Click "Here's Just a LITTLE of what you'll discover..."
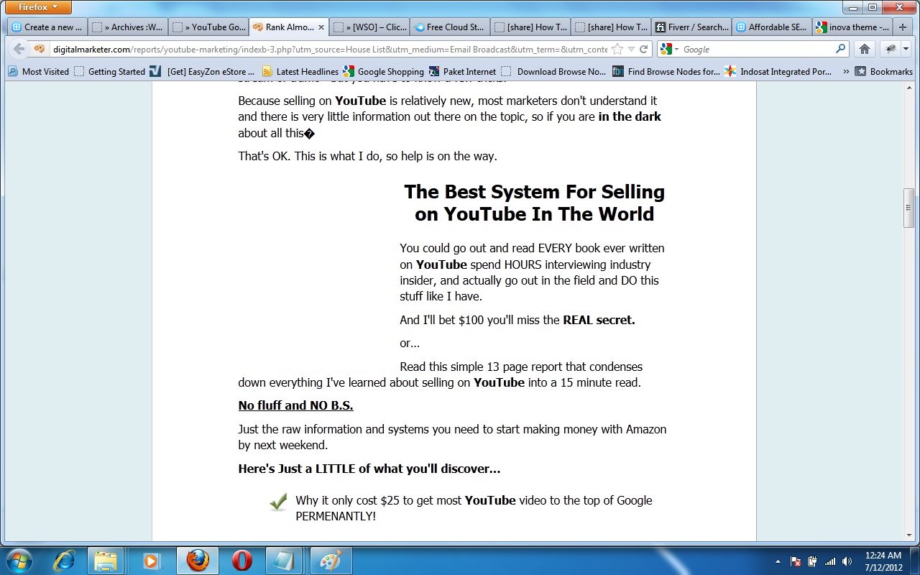 coord(369,469)
